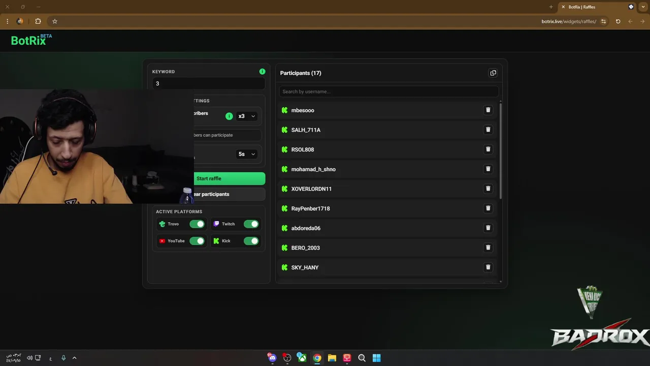The height and width of the screenshot is (366, 650).
Task: Click the botrix.live address bar
Action: [569, 21]
